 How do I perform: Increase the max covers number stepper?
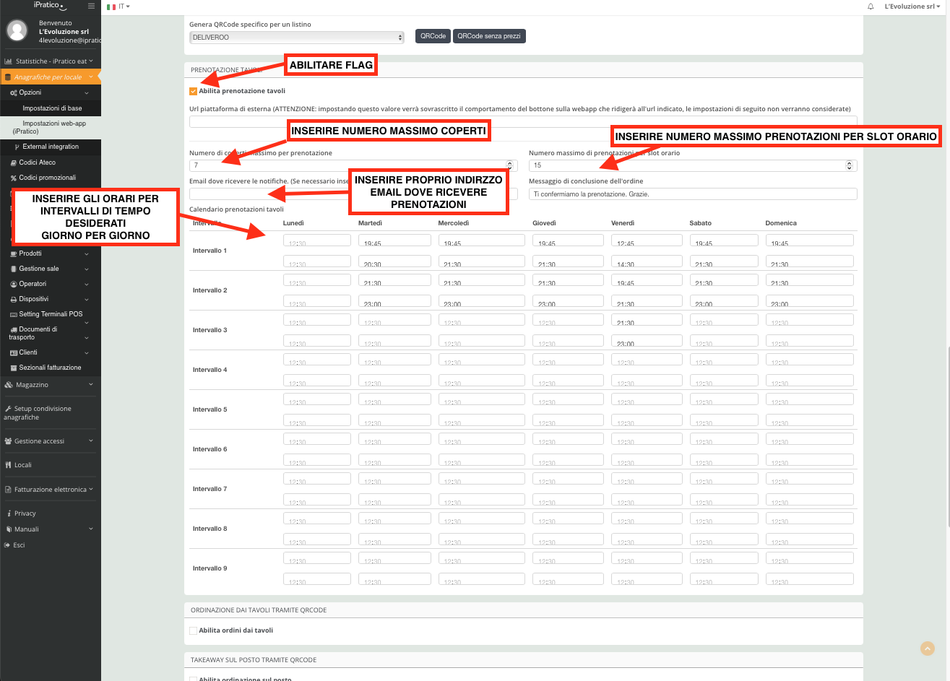point(510,162)
